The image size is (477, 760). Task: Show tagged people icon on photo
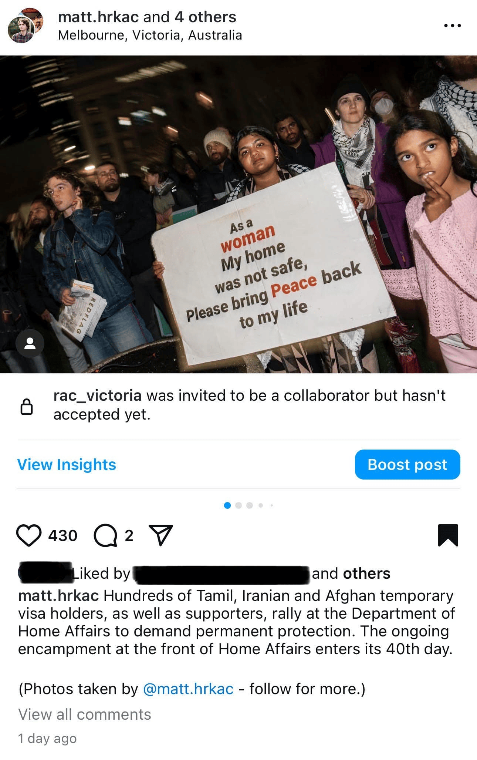pos(30,343)
